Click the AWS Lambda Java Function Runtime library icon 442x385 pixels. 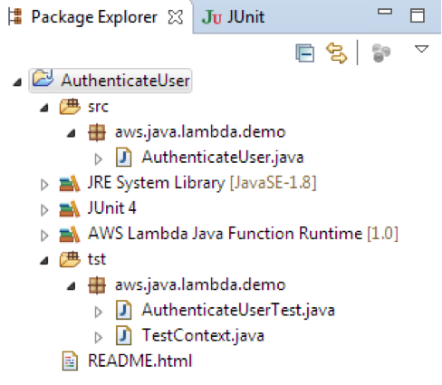point(70,235)
